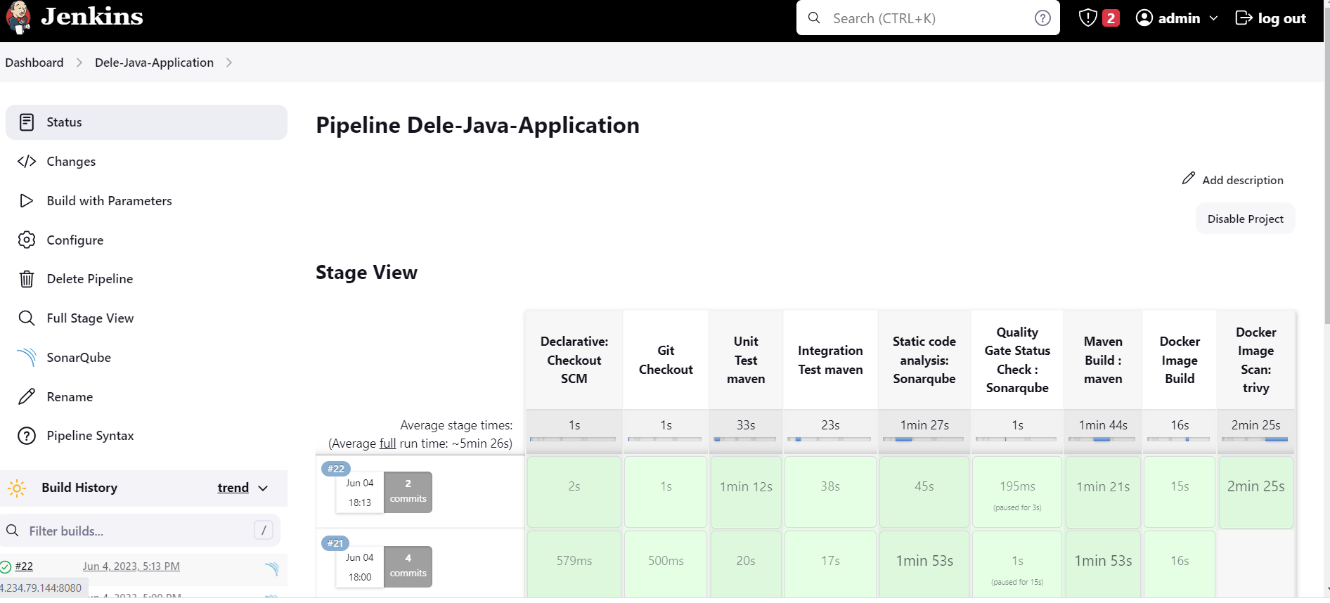This screenshot has width=1330, height=603.
Task: Click the Delete Pipeline trash icon
Action: coord(27,279)
